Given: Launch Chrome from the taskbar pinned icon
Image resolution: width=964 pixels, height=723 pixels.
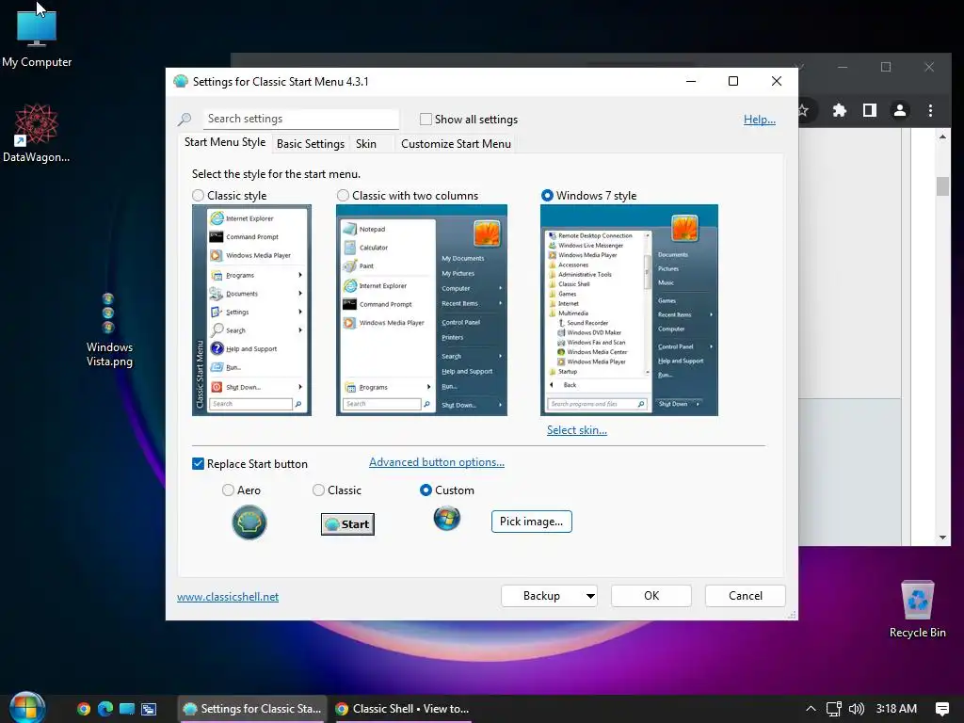Looking at the screenshot, I should click(x=84, y=709).
